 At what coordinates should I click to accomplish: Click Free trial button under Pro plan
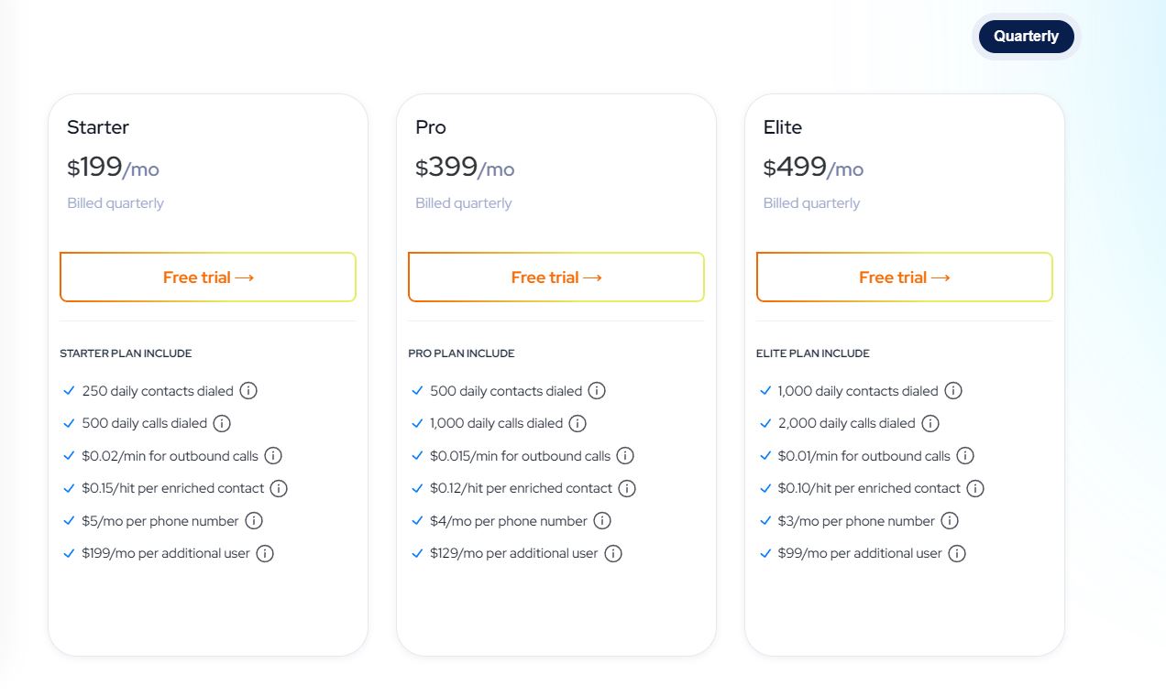point(556,277)
